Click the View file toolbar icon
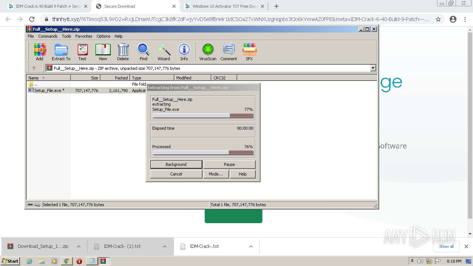 coord(103,52)
